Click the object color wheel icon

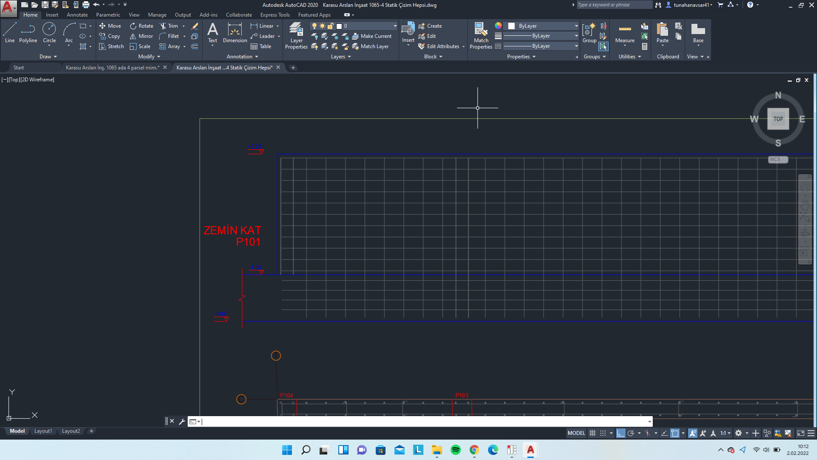[x=498, y=26]
